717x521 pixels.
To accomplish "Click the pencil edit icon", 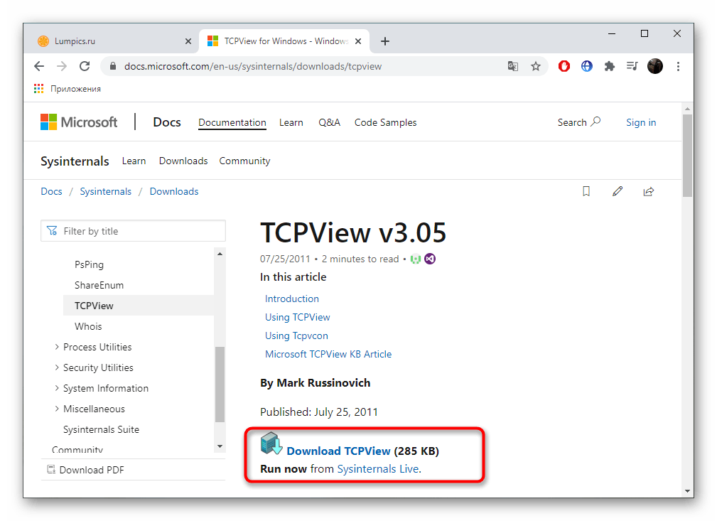I will tap(618, 191).
